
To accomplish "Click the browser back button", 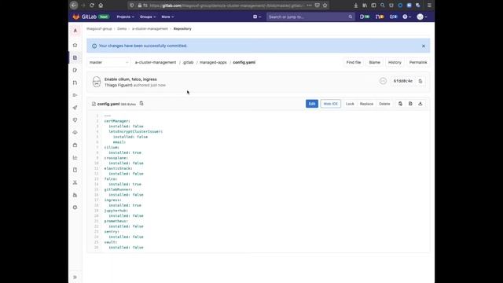I will pos(74,6).
